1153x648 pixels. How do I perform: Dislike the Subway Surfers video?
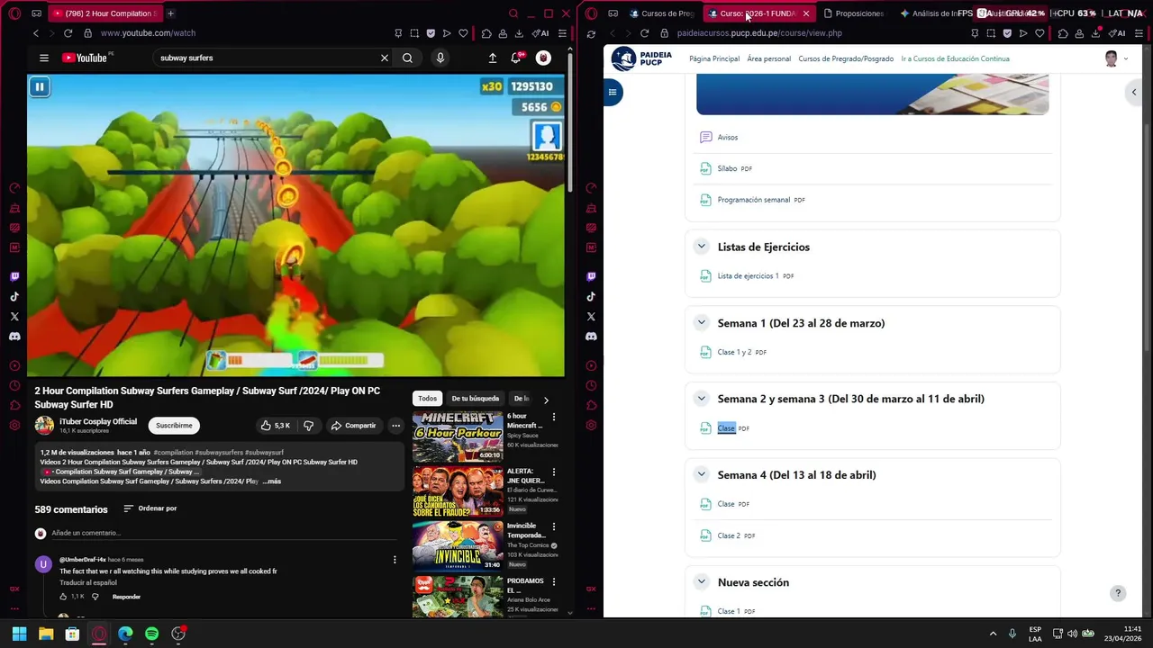pos(308,425)
